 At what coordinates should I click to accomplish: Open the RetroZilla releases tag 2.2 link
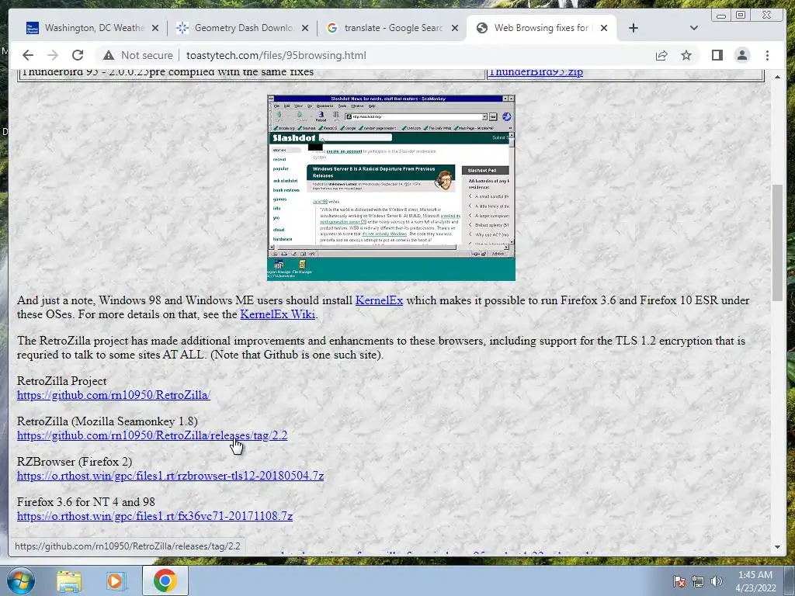tap(152, 435)
